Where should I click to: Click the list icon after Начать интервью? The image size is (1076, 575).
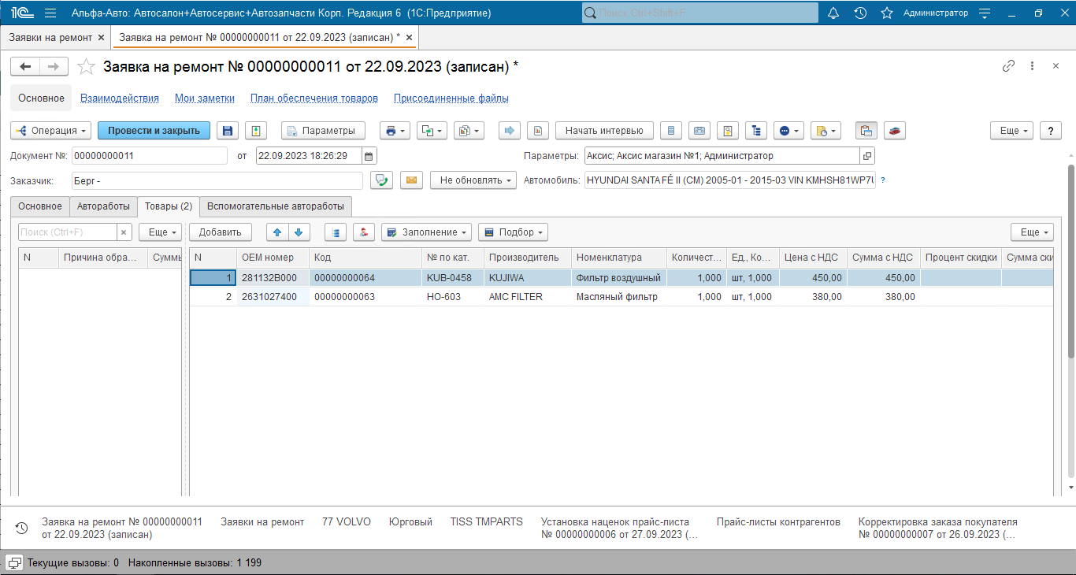tap(671, 131)
